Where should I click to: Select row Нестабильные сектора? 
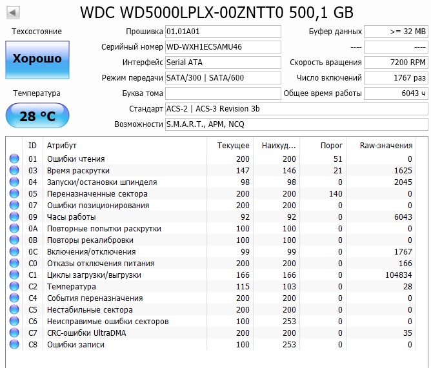tap(210, 309)
